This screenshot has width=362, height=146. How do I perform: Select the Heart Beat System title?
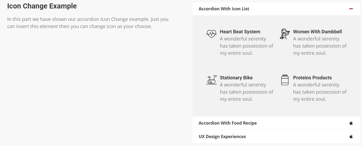[x=240, y=32]
